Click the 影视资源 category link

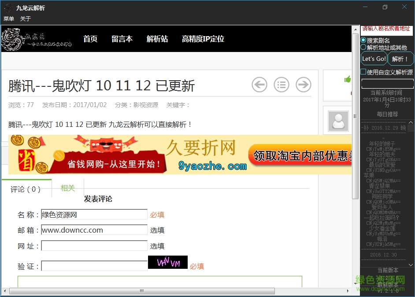click(x=145, y=105)
